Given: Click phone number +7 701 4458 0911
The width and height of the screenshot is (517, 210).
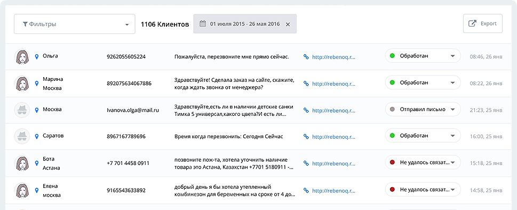Looking at the screenshot, I should click(128, 163).
